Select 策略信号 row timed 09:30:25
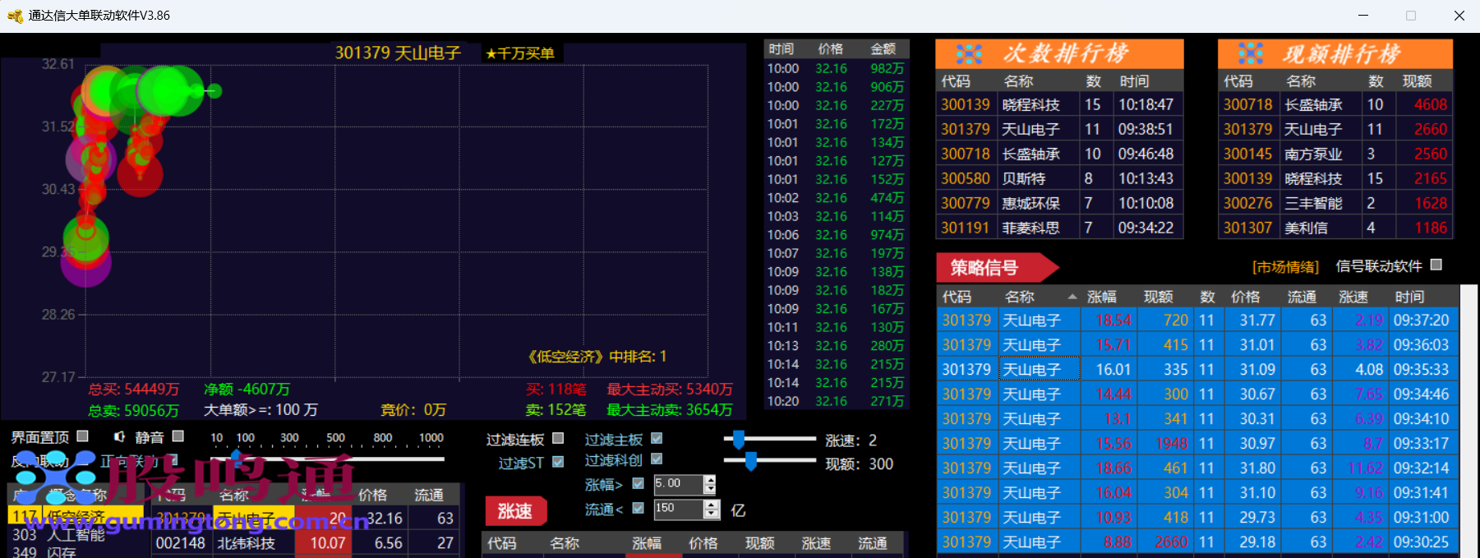The image size is (1480, 558). (1197, 542)
